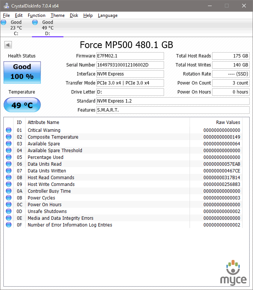The image size is (253, 290).
Task: Select the D: drive at 49 °C
Action: click(x=48, y=28)
